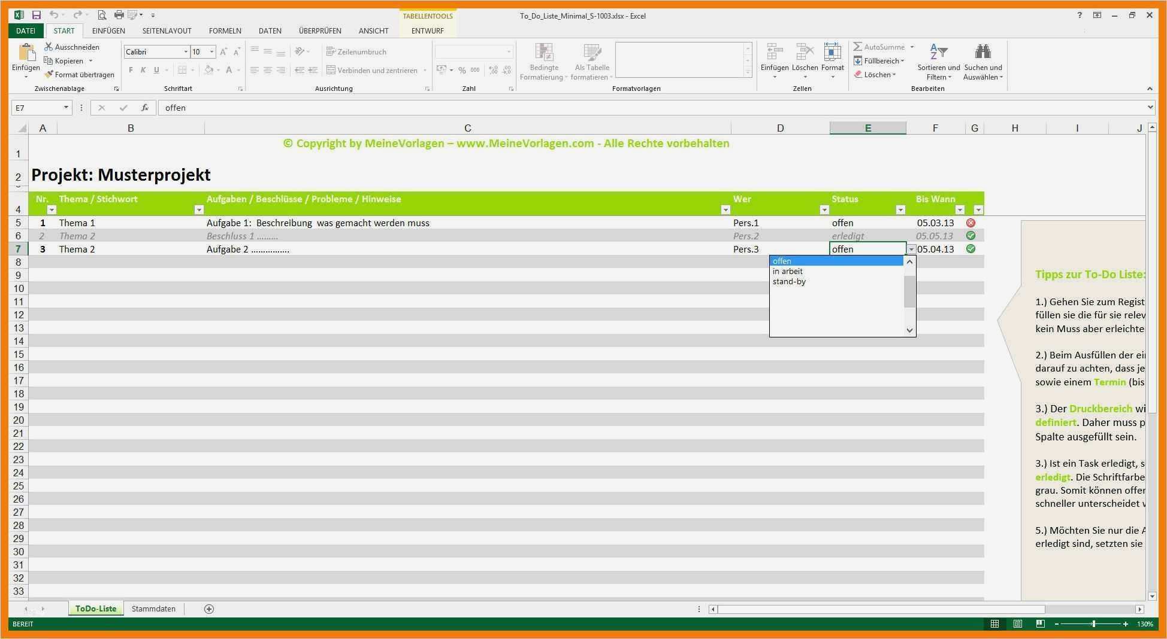Viewport: 1167px width, 639px height.
Task: Apply the Zeilenumbruch wrap text icon
Action: 331,51
